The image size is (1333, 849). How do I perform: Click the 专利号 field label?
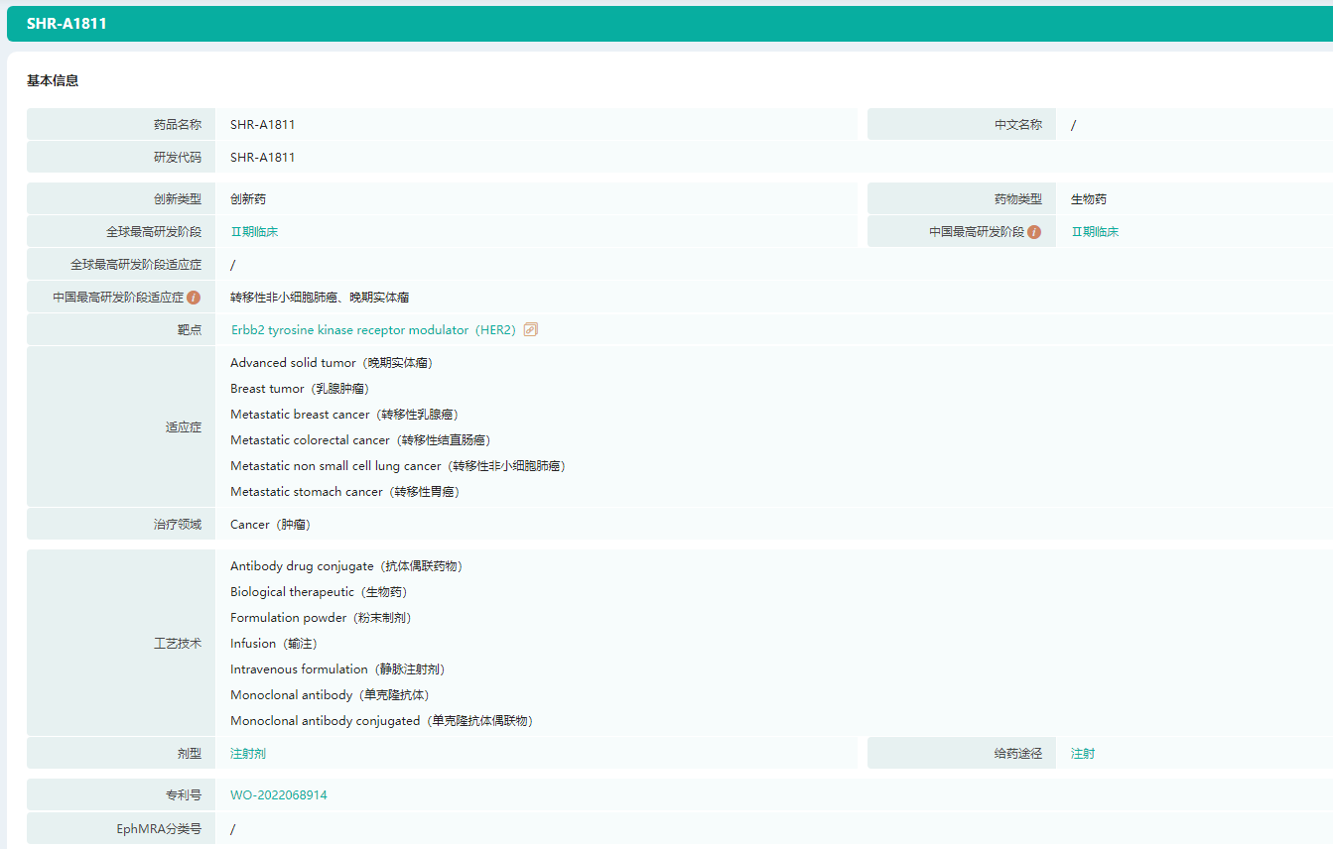coord(184,795)
